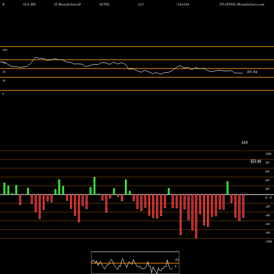Click the 40 label on the MR axis
The height and width of the screenshot is (274, 274).
click(x=267, y=180)
